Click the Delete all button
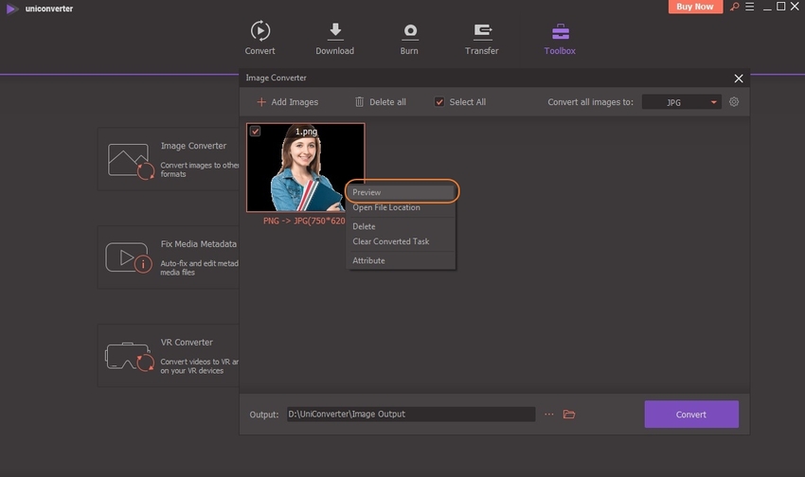This screenshot has width=805, height=477. (x=380, y=102)
